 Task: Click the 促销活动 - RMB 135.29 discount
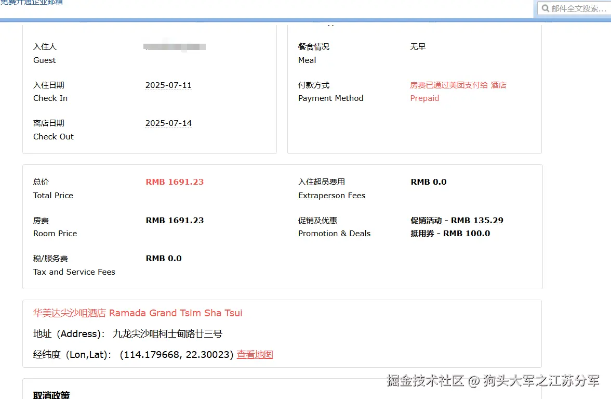click(x=457, y=221)
